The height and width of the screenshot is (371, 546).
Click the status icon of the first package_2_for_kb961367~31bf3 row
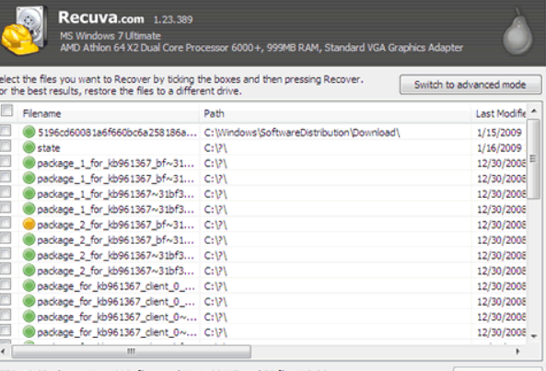point(29,255)
